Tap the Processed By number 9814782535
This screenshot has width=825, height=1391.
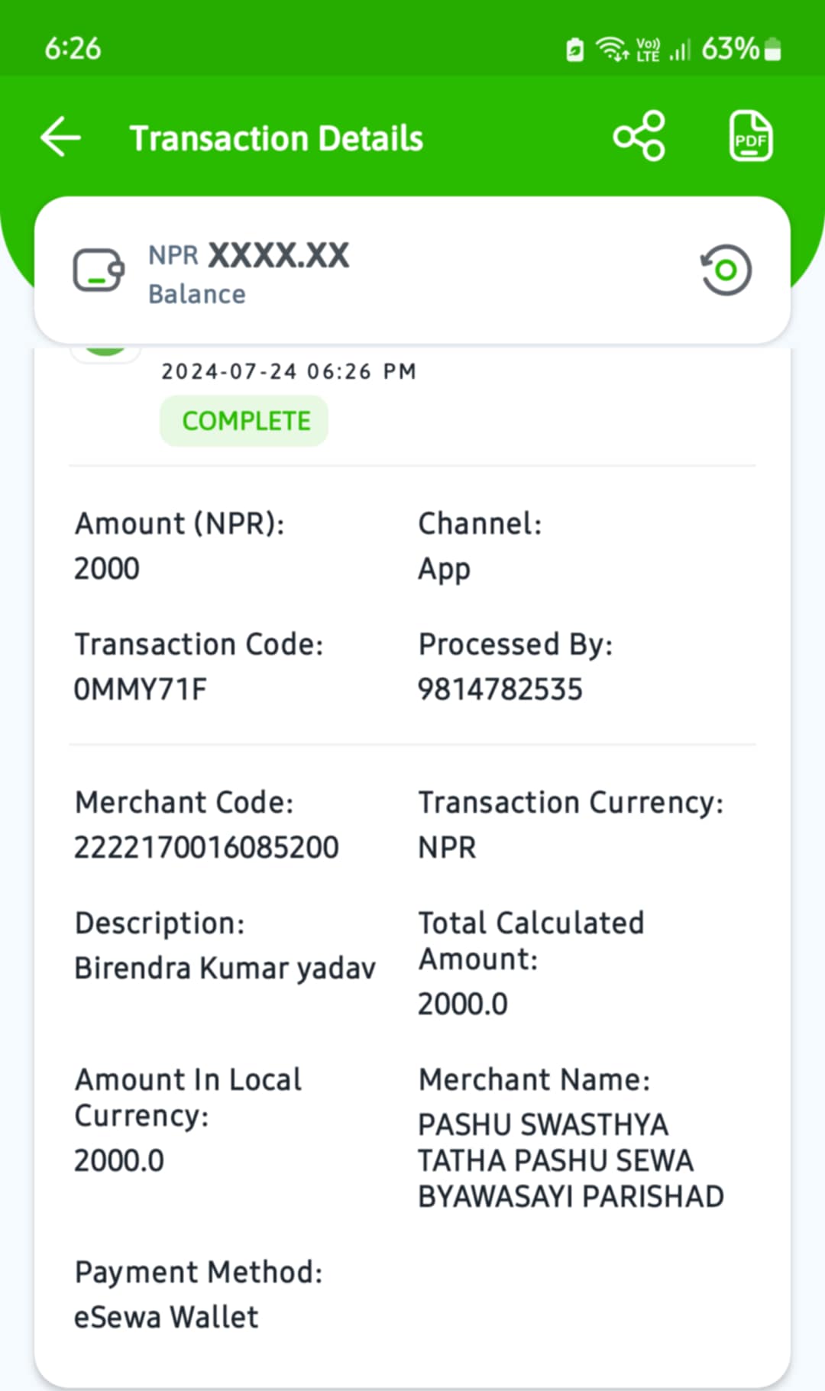pos(500,690)
